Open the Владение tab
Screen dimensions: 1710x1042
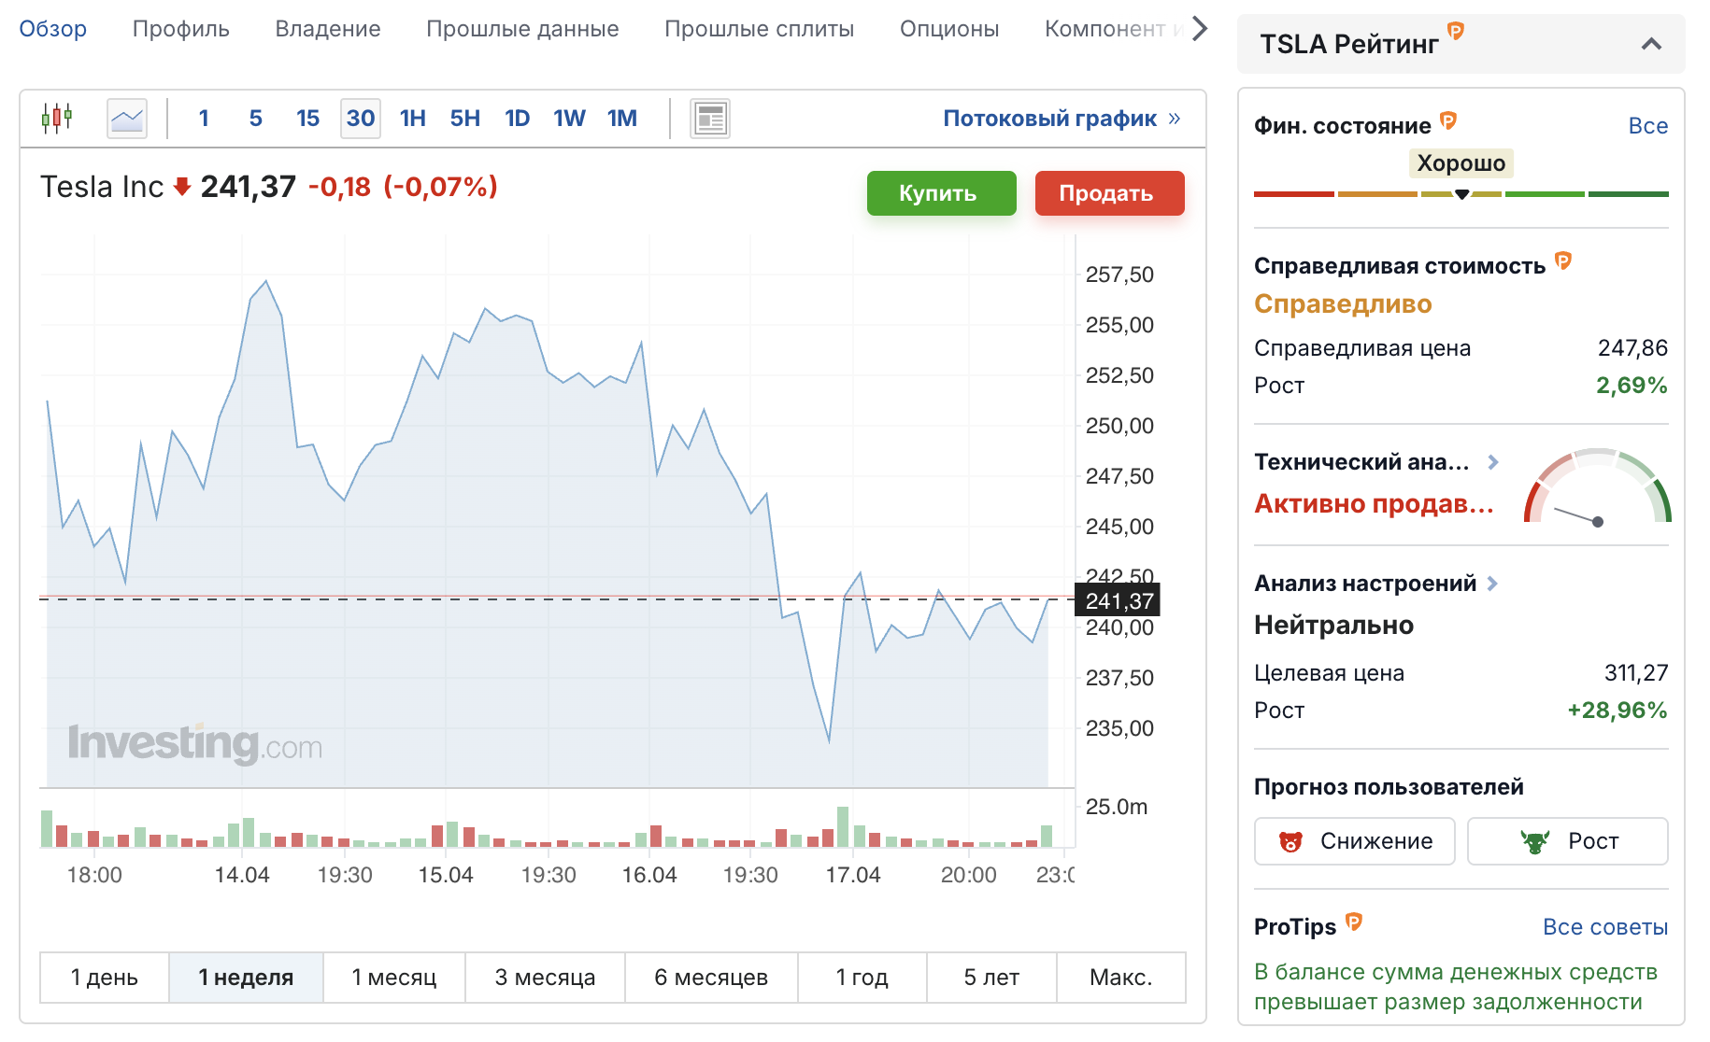point(328,29)
